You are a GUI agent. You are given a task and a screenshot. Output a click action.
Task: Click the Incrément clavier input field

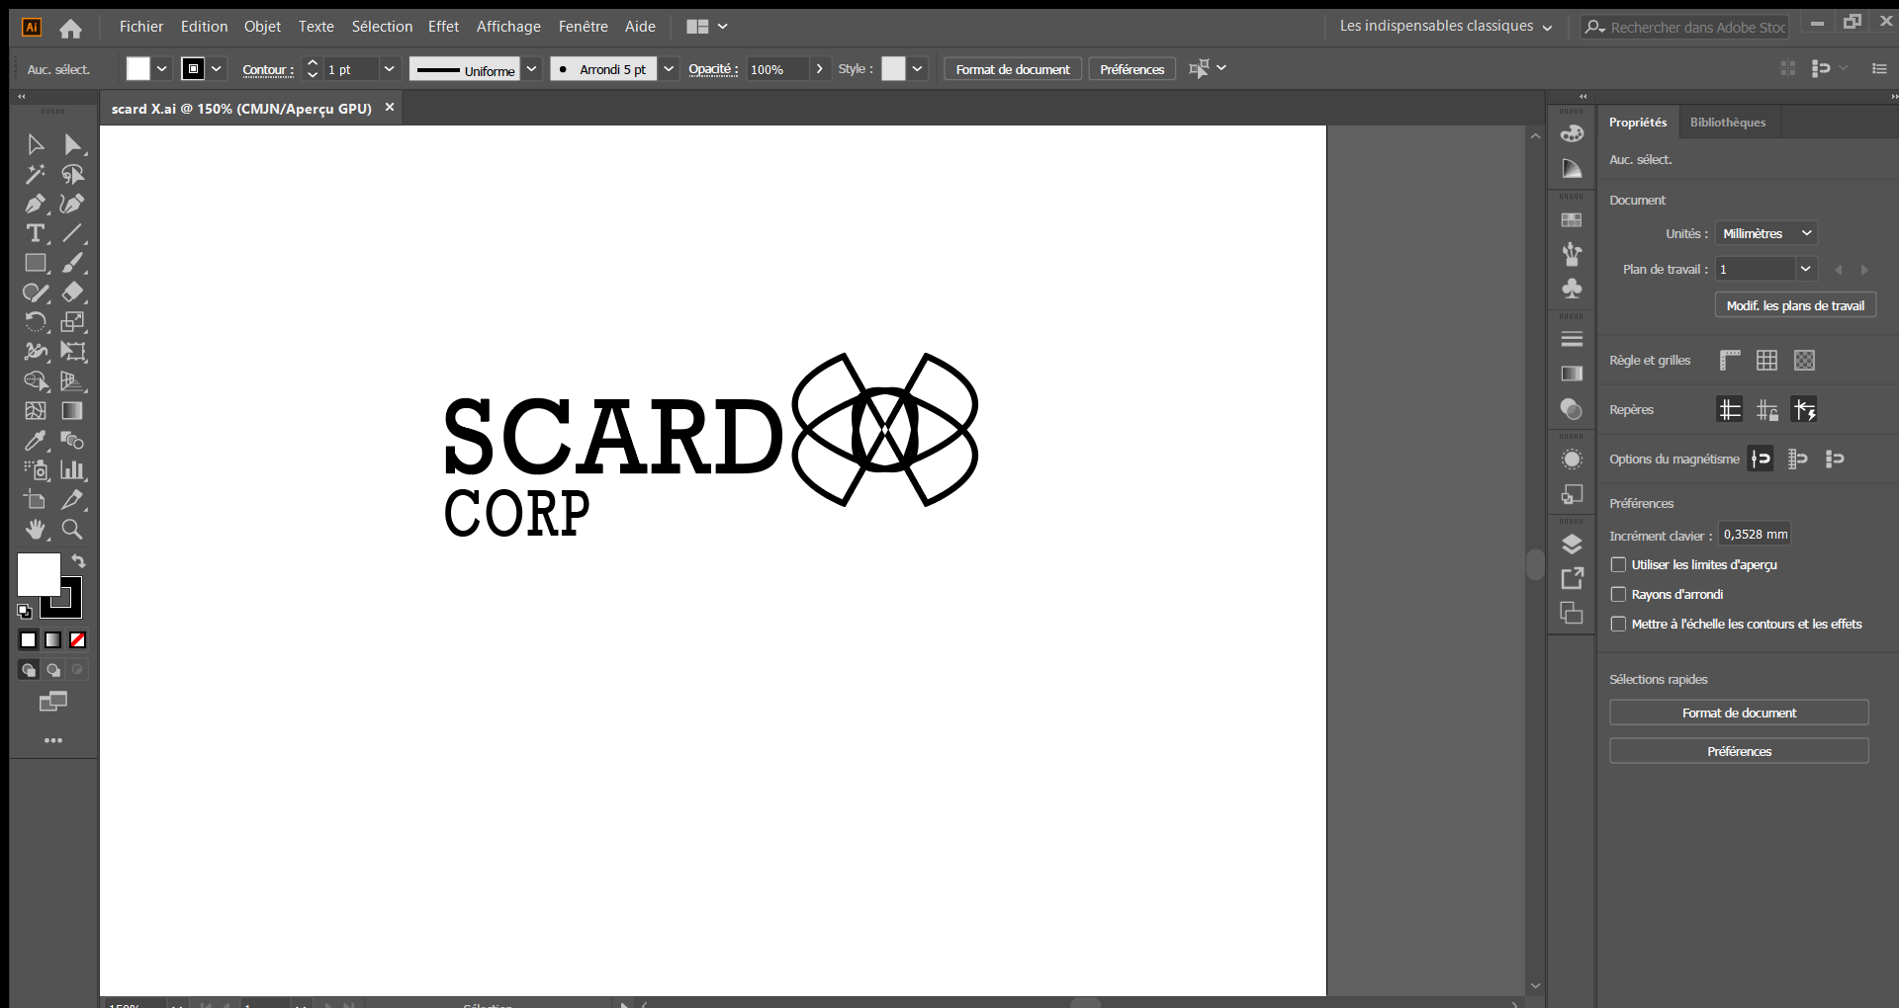[1755, 535]
